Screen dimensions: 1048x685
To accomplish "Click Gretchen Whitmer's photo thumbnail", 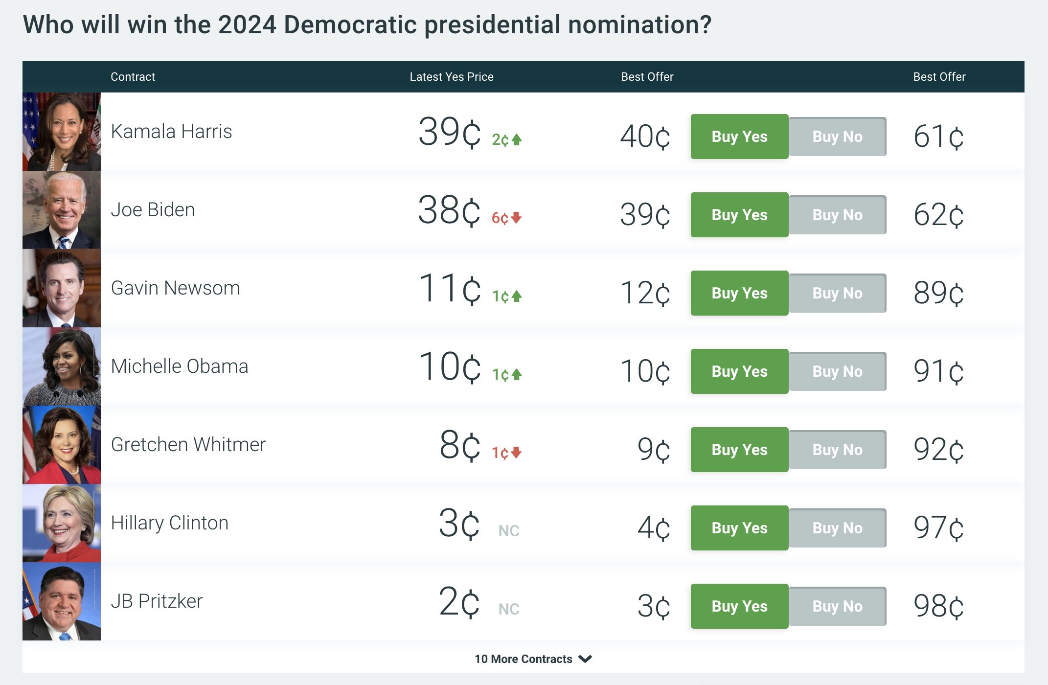I will click(62, 445).
